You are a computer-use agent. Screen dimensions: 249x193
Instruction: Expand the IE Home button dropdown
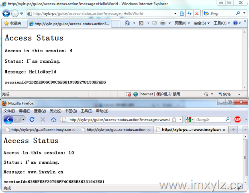134,23
